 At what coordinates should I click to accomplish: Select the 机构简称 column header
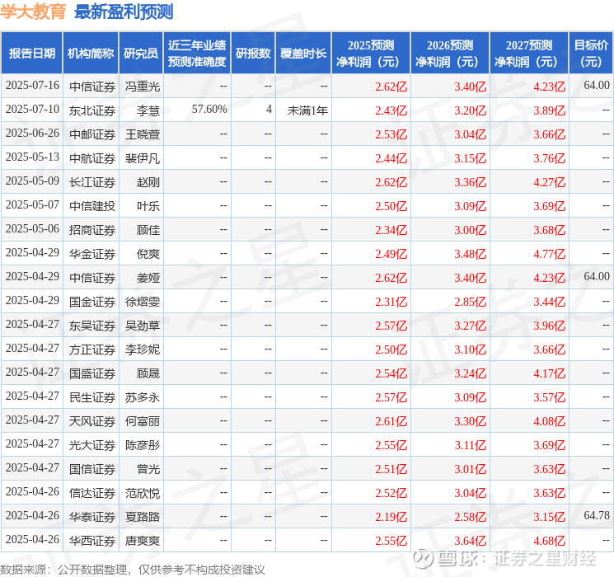(91, 54)
